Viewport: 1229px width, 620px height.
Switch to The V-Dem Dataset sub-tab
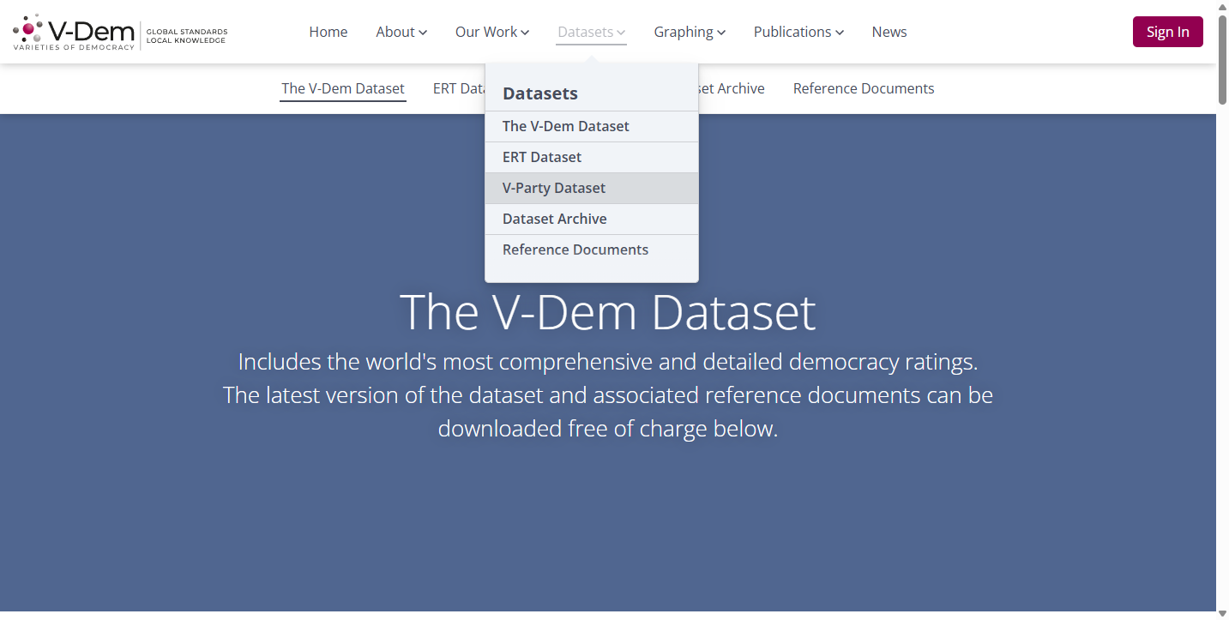pos(343,88)
